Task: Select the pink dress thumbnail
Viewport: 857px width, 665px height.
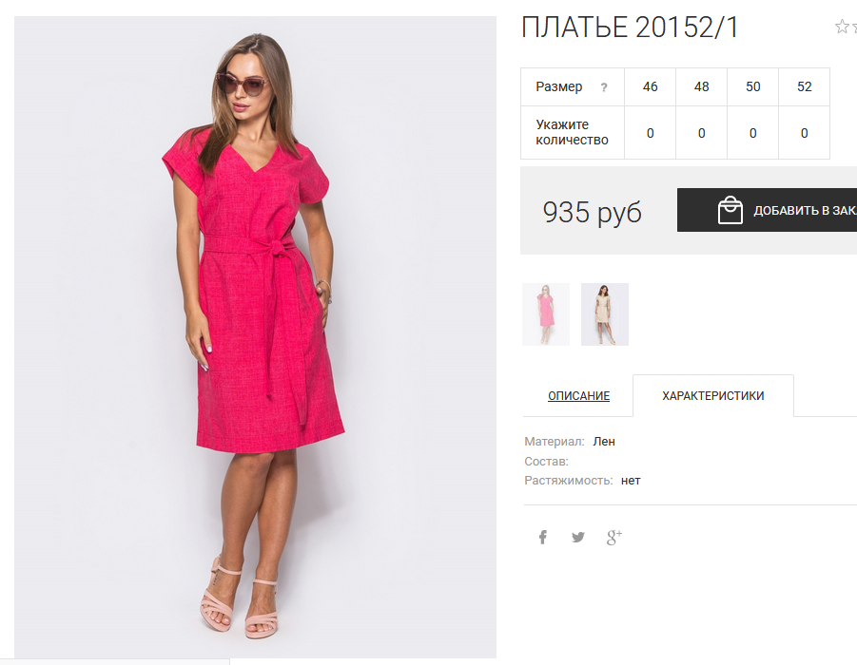Action: click(x=546, y=314)
